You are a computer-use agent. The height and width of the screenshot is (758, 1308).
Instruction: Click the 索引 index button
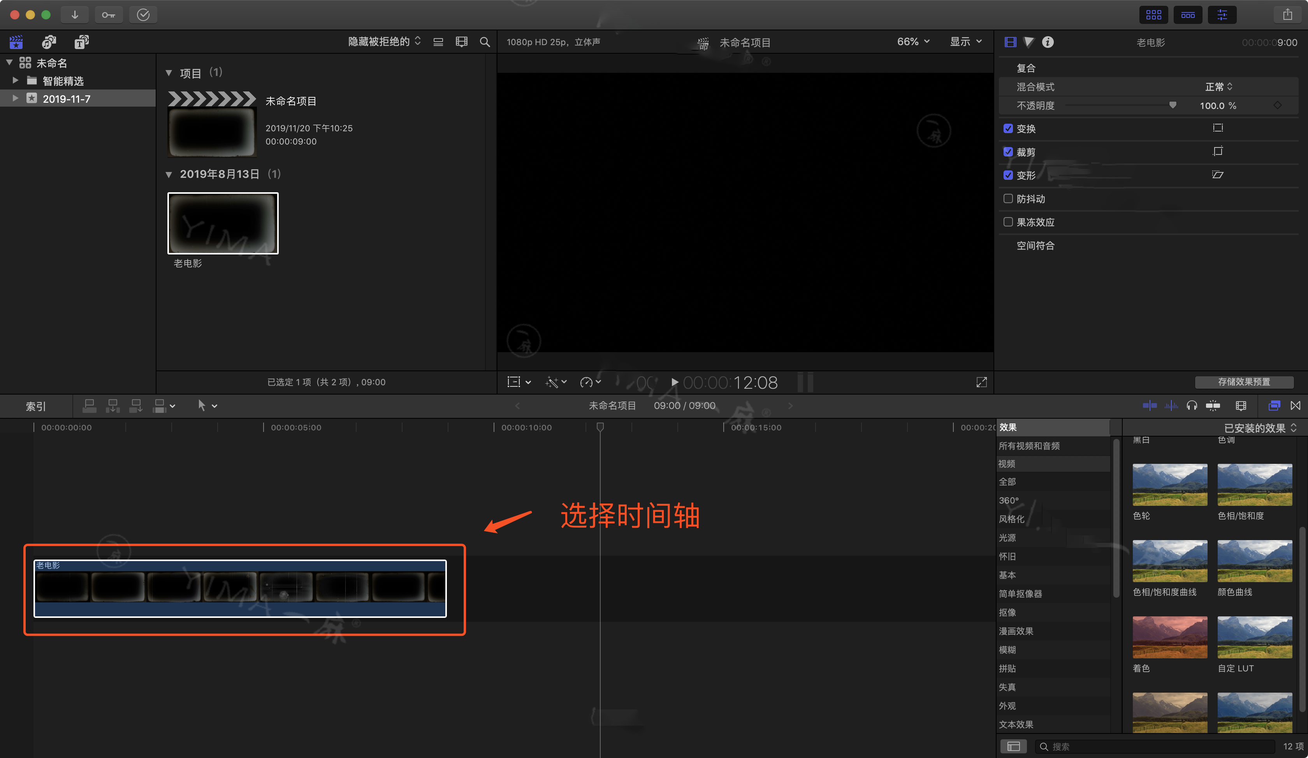point(36,406)
